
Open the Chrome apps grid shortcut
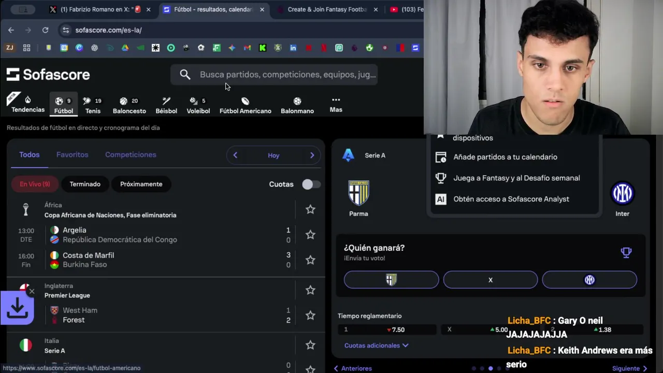tap(26, 48)
